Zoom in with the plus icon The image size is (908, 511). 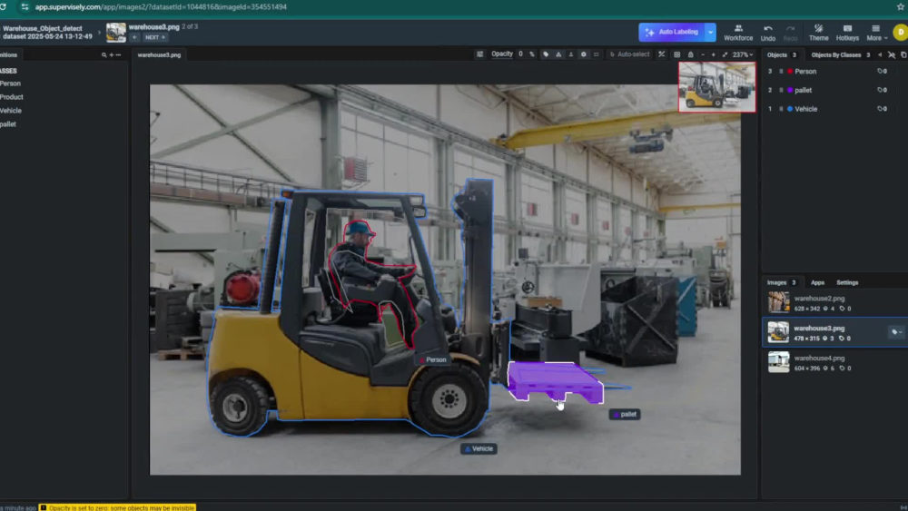click(x=714, y=54)
